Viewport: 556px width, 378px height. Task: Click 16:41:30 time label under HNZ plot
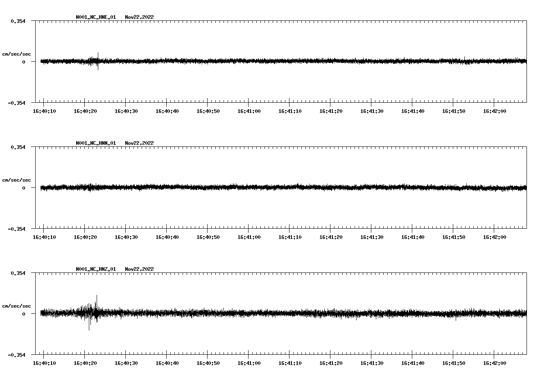click(372, 363)
